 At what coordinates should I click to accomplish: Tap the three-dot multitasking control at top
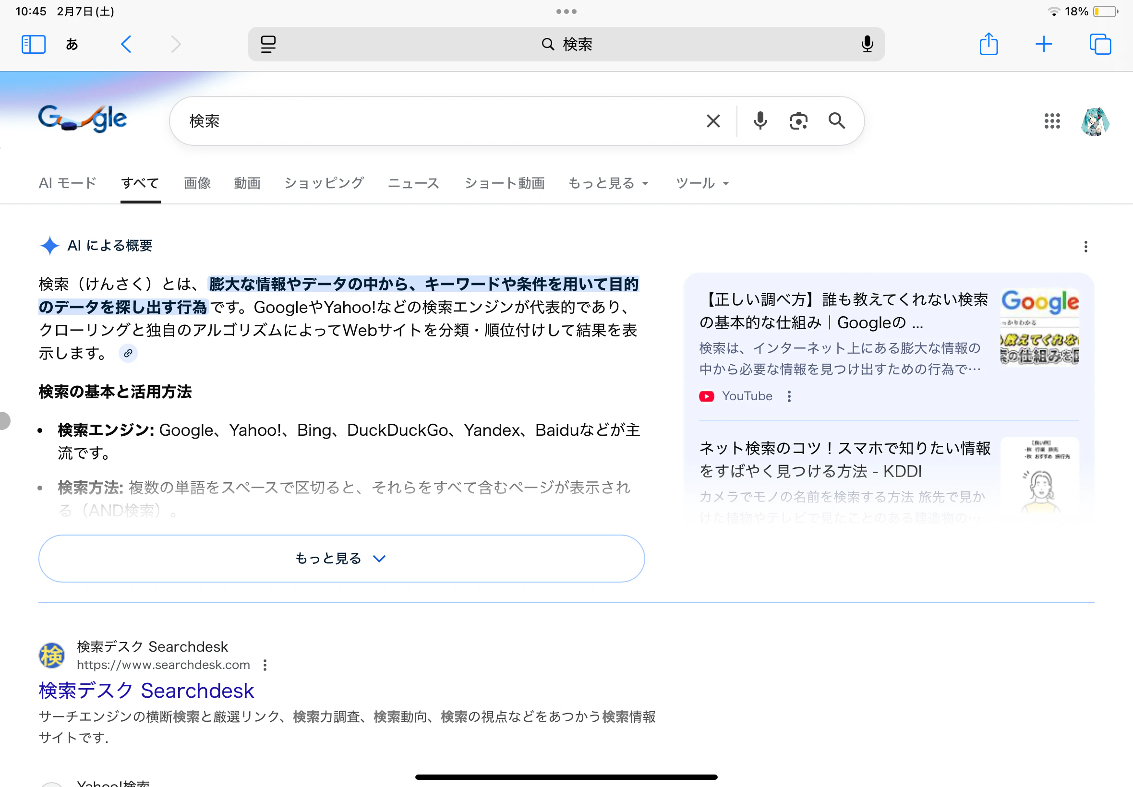[x=566, y=12]
